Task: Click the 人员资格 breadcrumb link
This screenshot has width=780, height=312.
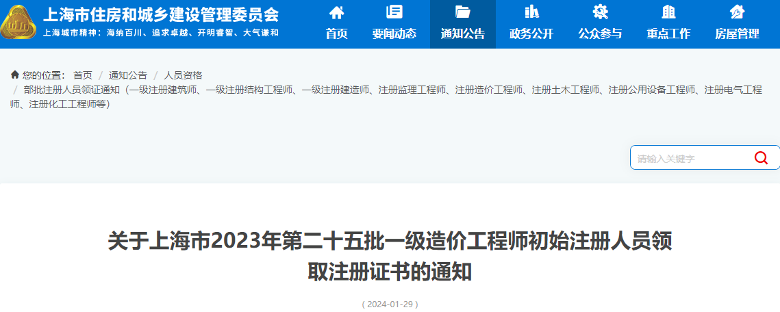Action: [x=183, y=75]
